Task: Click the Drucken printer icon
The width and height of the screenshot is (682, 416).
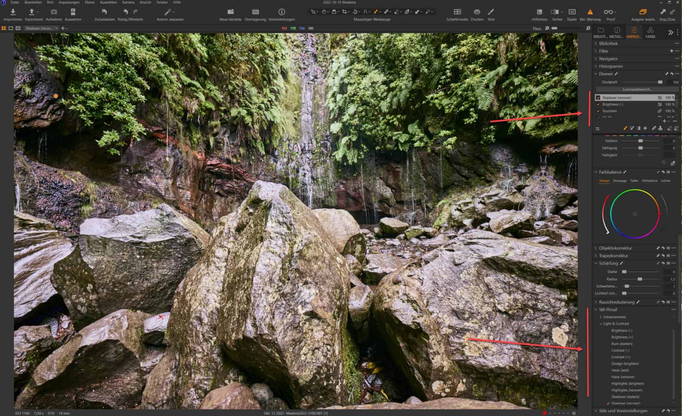Action: (x=477, y=12)
